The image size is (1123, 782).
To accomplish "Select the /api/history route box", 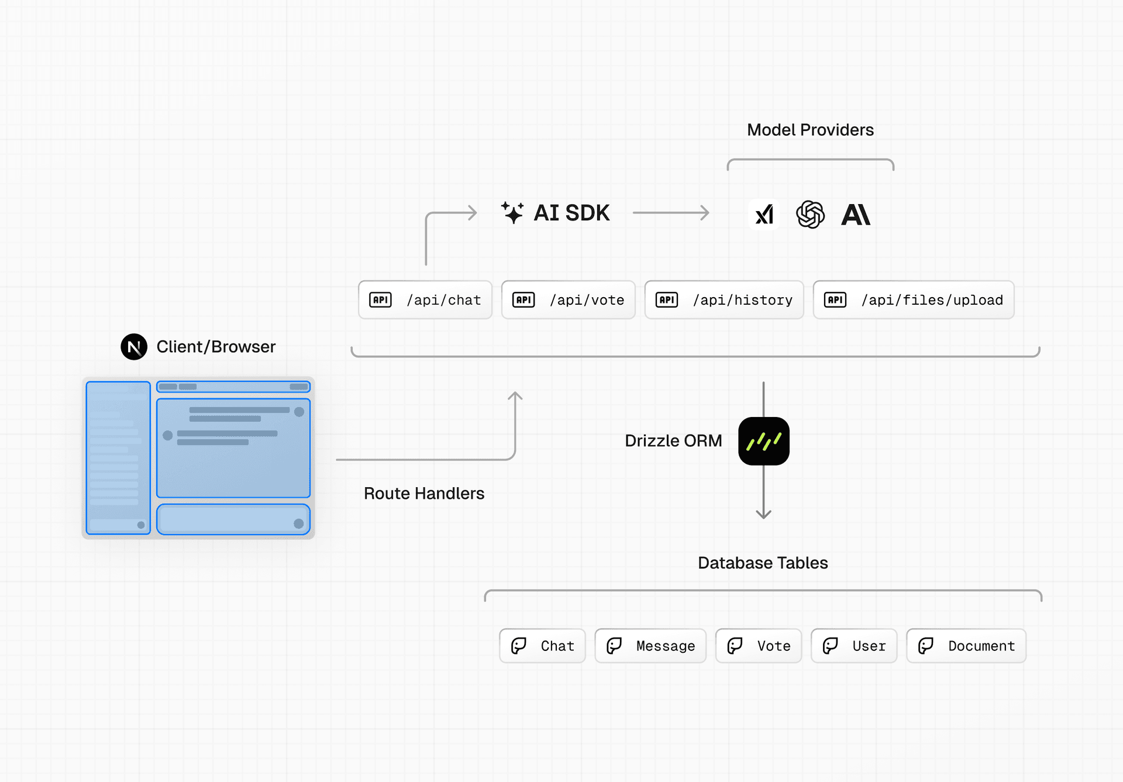I will click(x=724, y=300).
